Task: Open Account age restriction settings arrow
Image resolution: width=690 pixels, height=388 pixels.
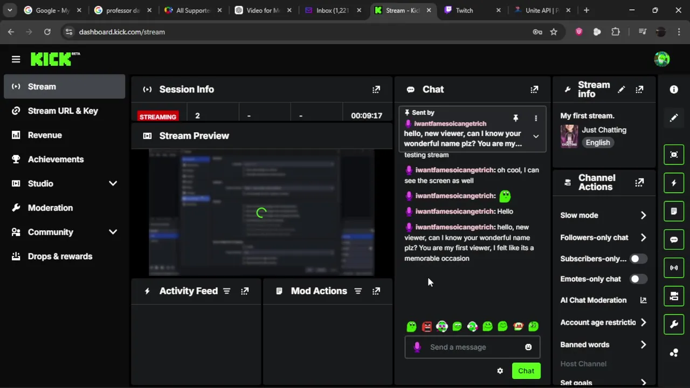Action: coord(643,323)
